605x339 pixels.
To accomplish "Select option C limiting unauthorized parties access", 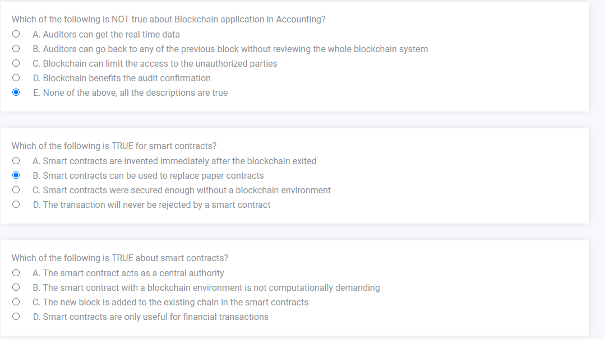I will 16,63.
